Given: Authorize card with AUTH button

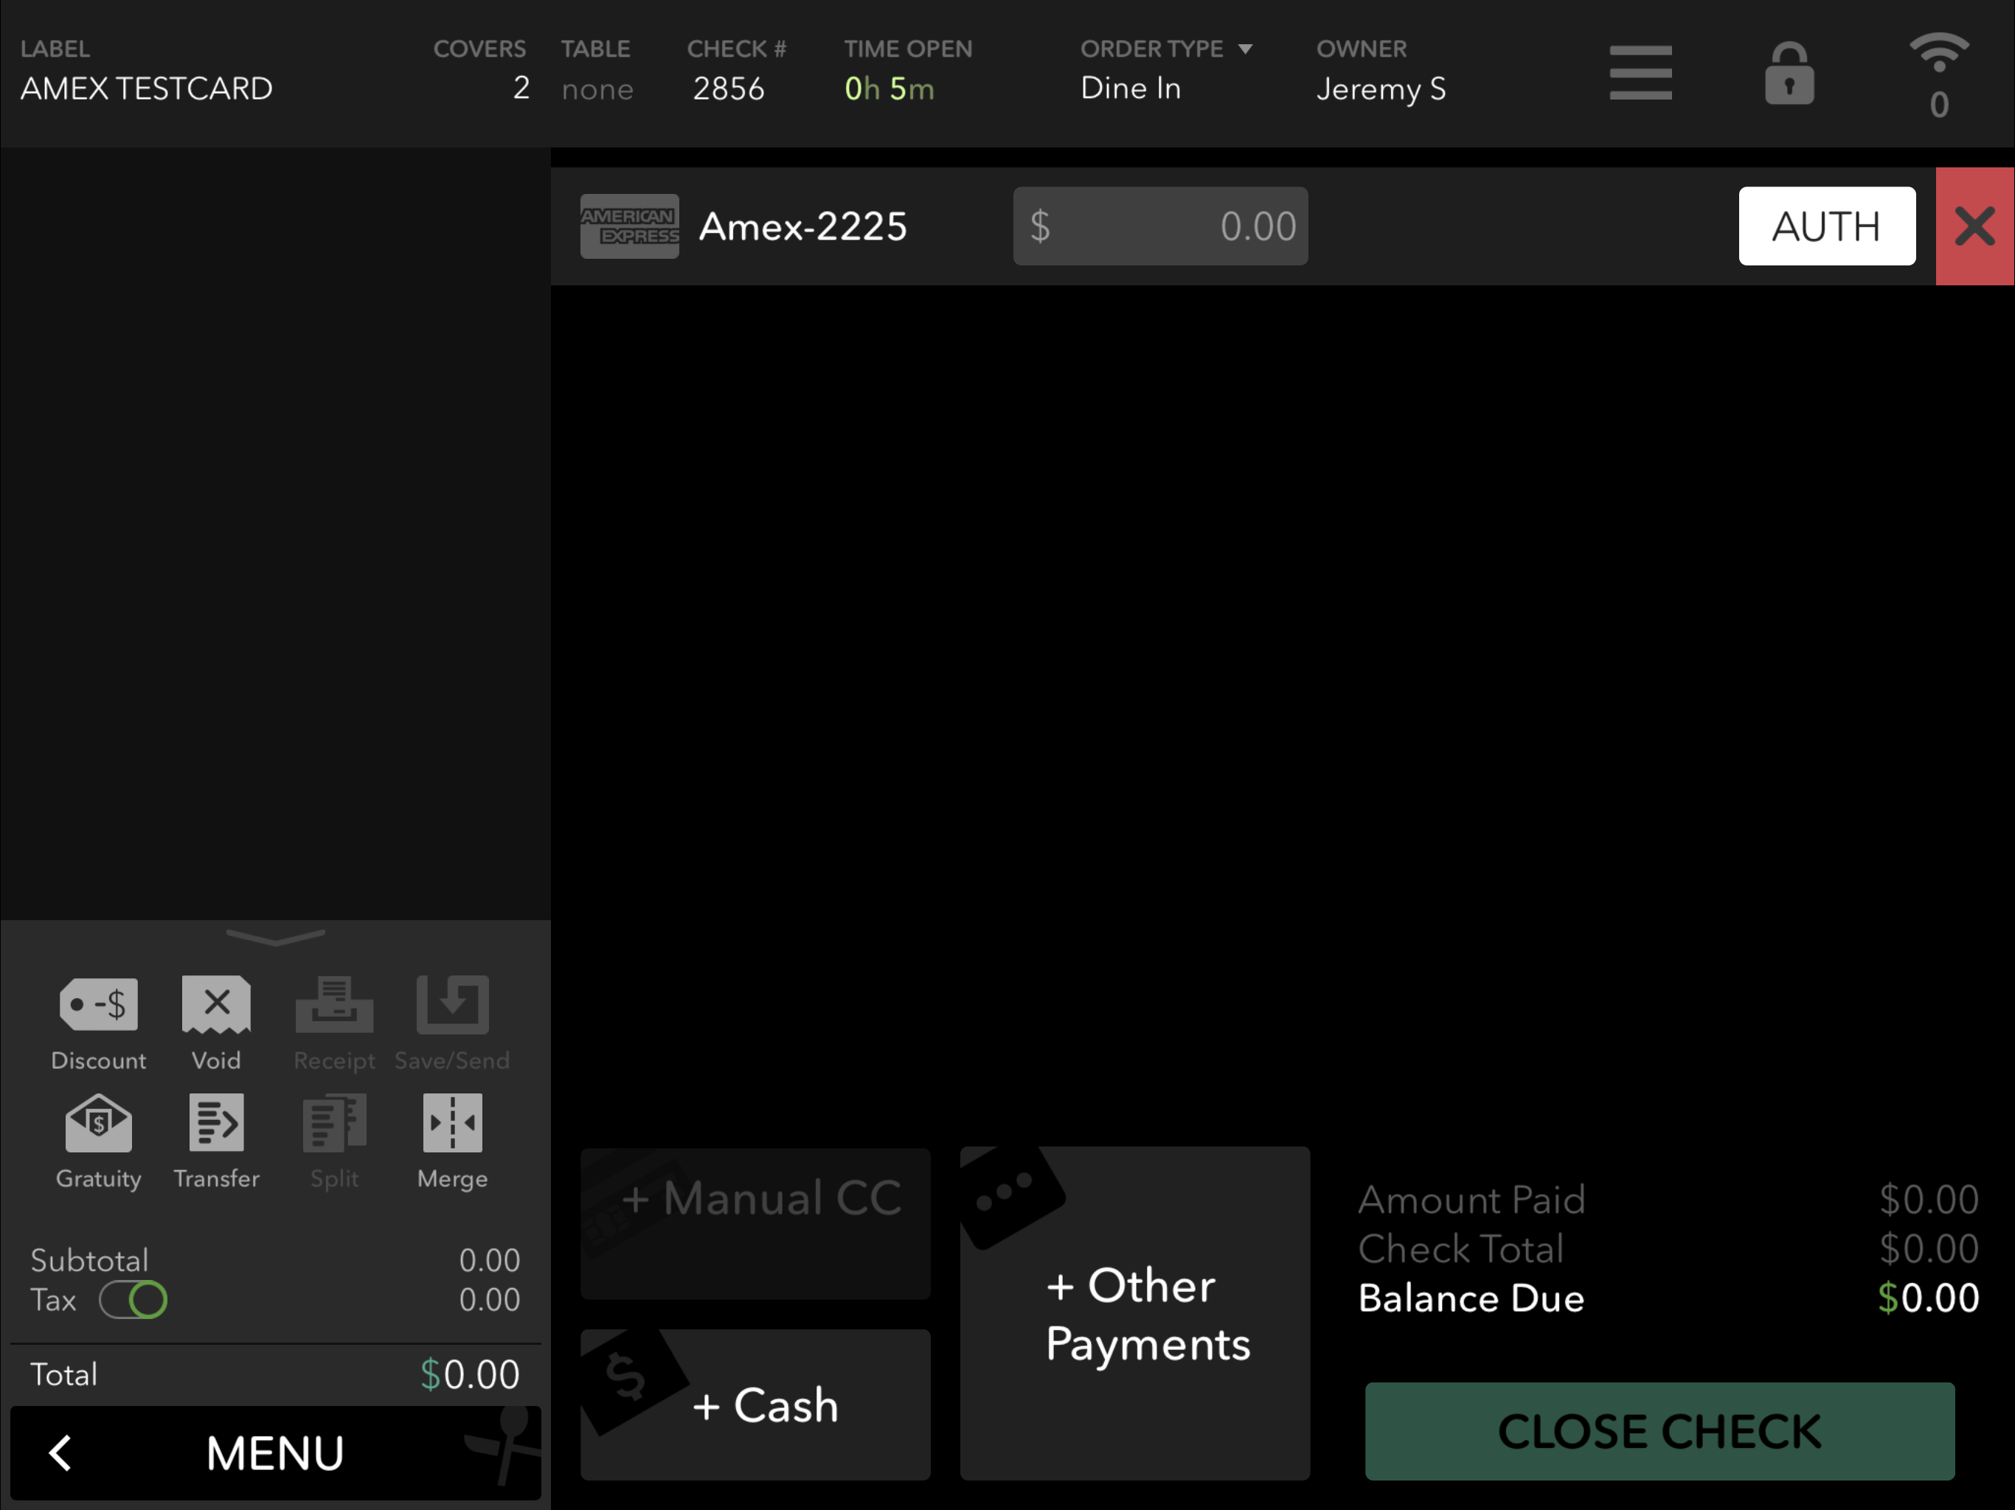Looking at the screenshot, I should coord(1826,226).
